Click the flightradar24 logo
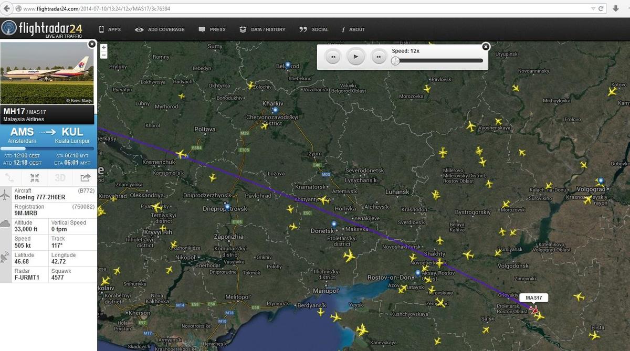 pyautogui.click(x=43, y=29)
